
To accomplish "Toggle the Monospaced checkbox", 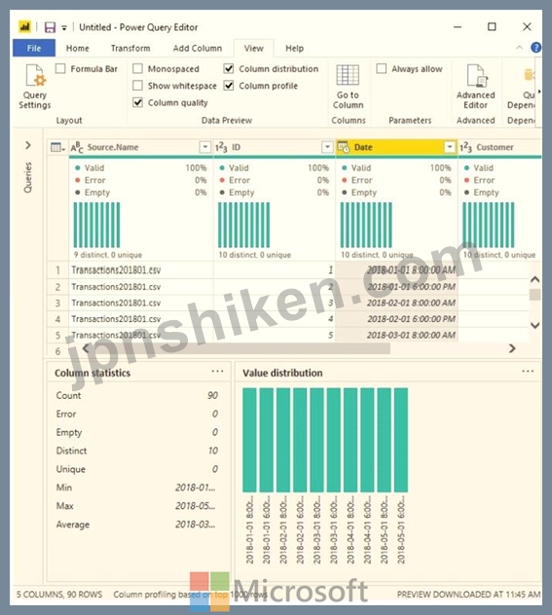I will click(137, 69).
